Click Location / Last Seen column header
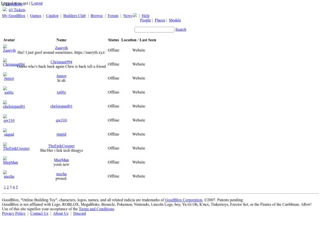This screenshot has height=240, width=321. point(139,40)
